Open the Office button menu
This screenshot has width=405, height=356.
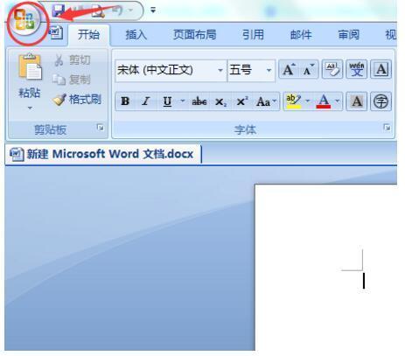(25, 20)
